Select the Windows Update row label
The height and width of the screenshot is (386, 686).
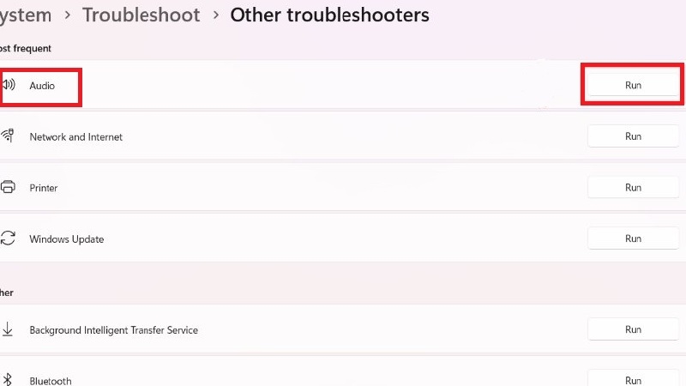pyautogui.click(x=66, y=239)
